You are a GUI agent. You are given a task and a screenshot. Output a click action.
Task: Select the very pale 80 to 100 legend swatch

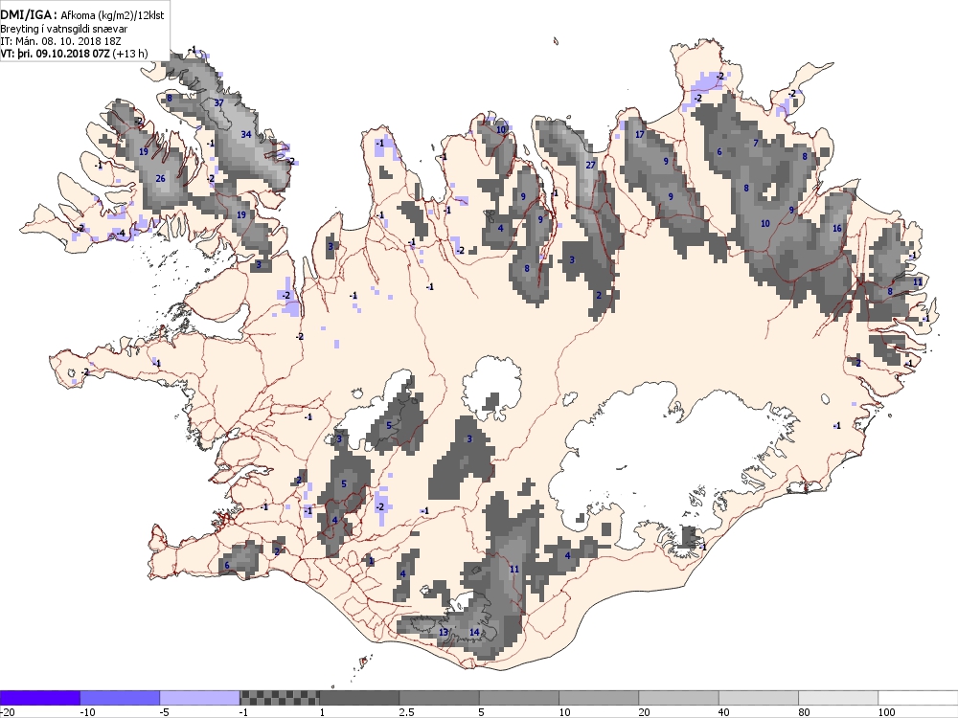pyautogui.click(x=838, y=698)
